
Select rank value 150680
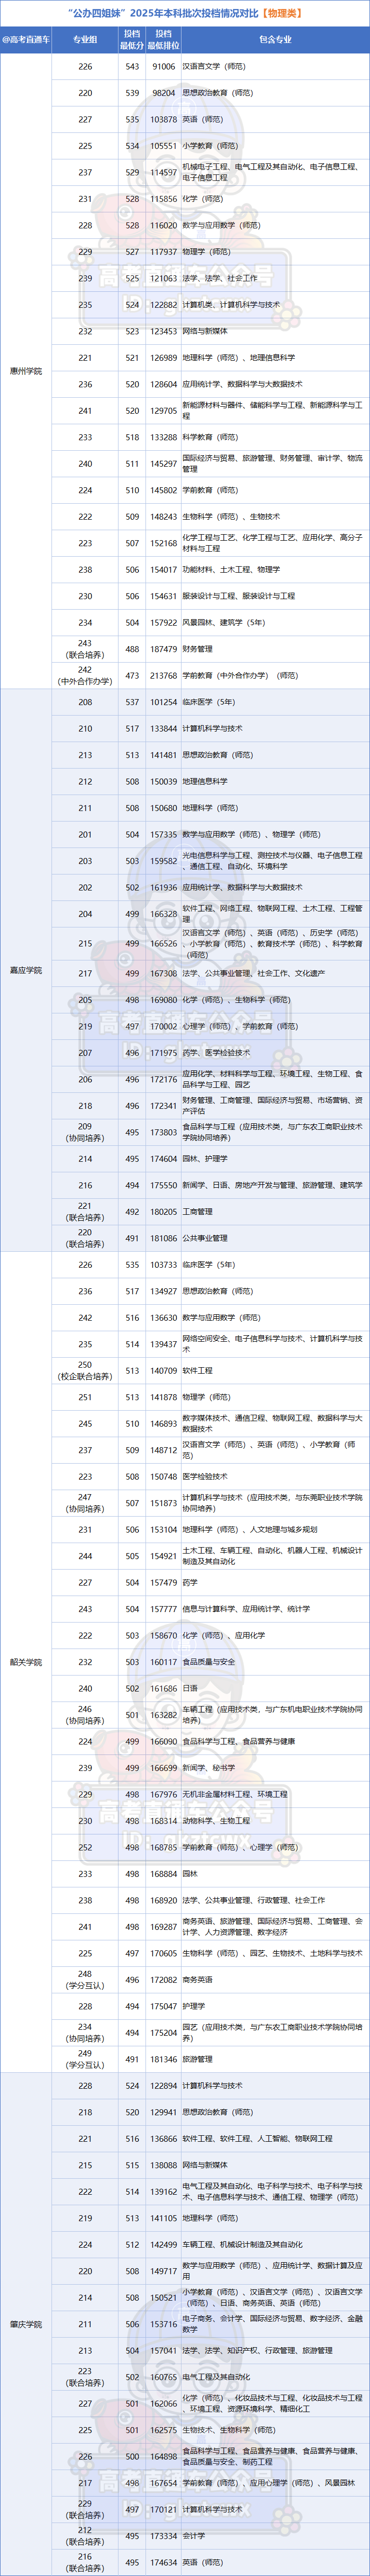pos(163,808)
